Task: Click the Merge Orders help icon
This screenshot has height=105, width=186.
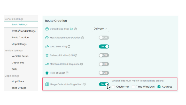Action: [84, 84]
